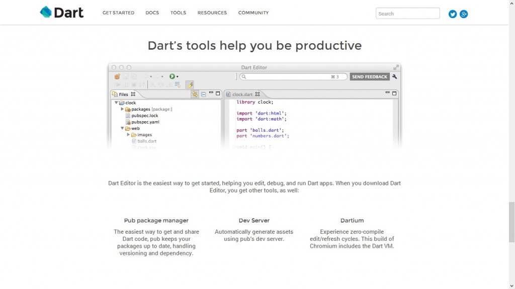The image size is (515, 289).
Task: Open the Community navigation link
Action: pos(253,13)
